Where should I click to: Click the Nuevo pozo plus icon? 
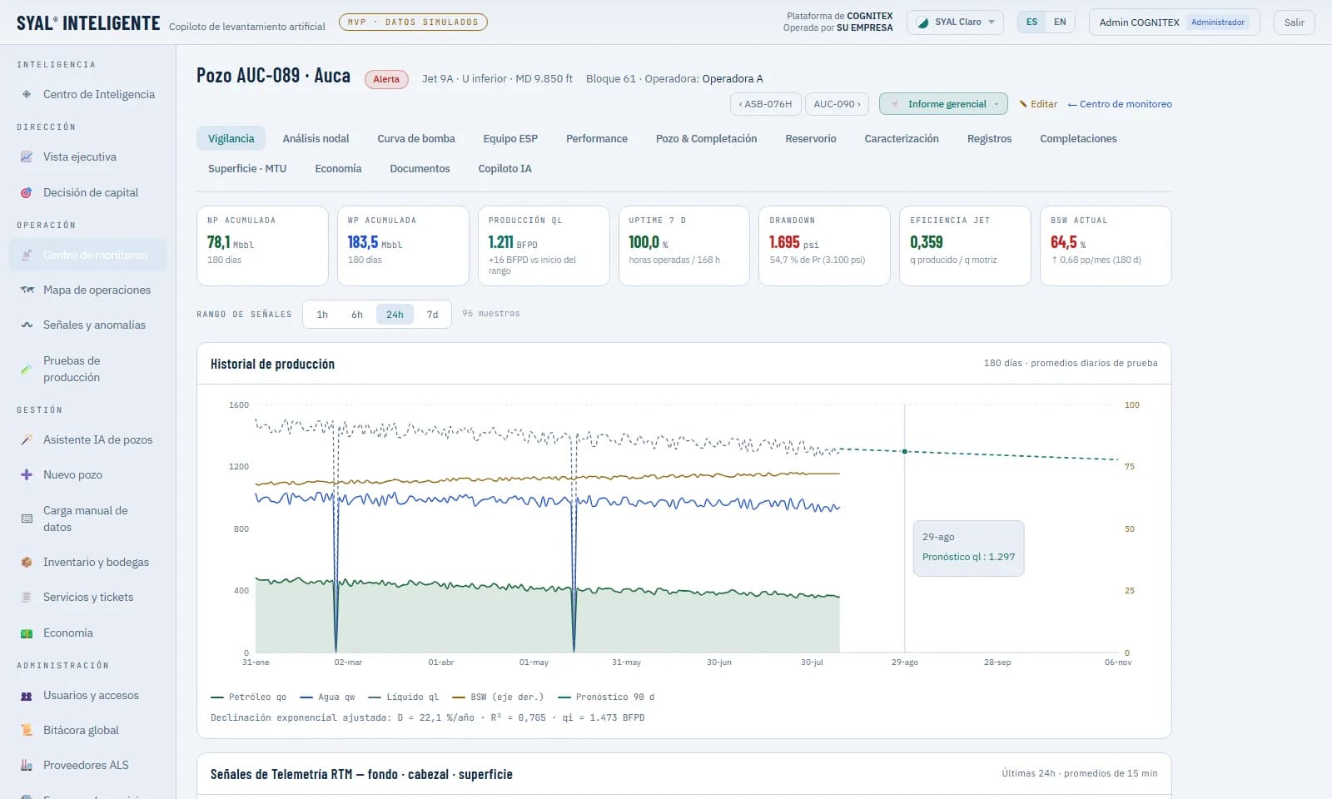(x=27, y=474)
